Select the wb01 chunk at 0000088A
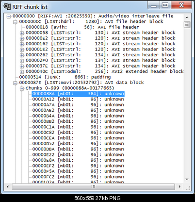This screenshot has width=195, height=202. point(78,94)
